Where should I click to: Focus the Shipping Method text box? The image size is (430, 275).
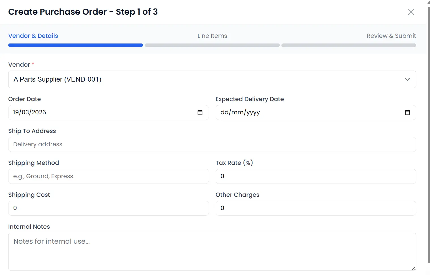click(108, 176)
